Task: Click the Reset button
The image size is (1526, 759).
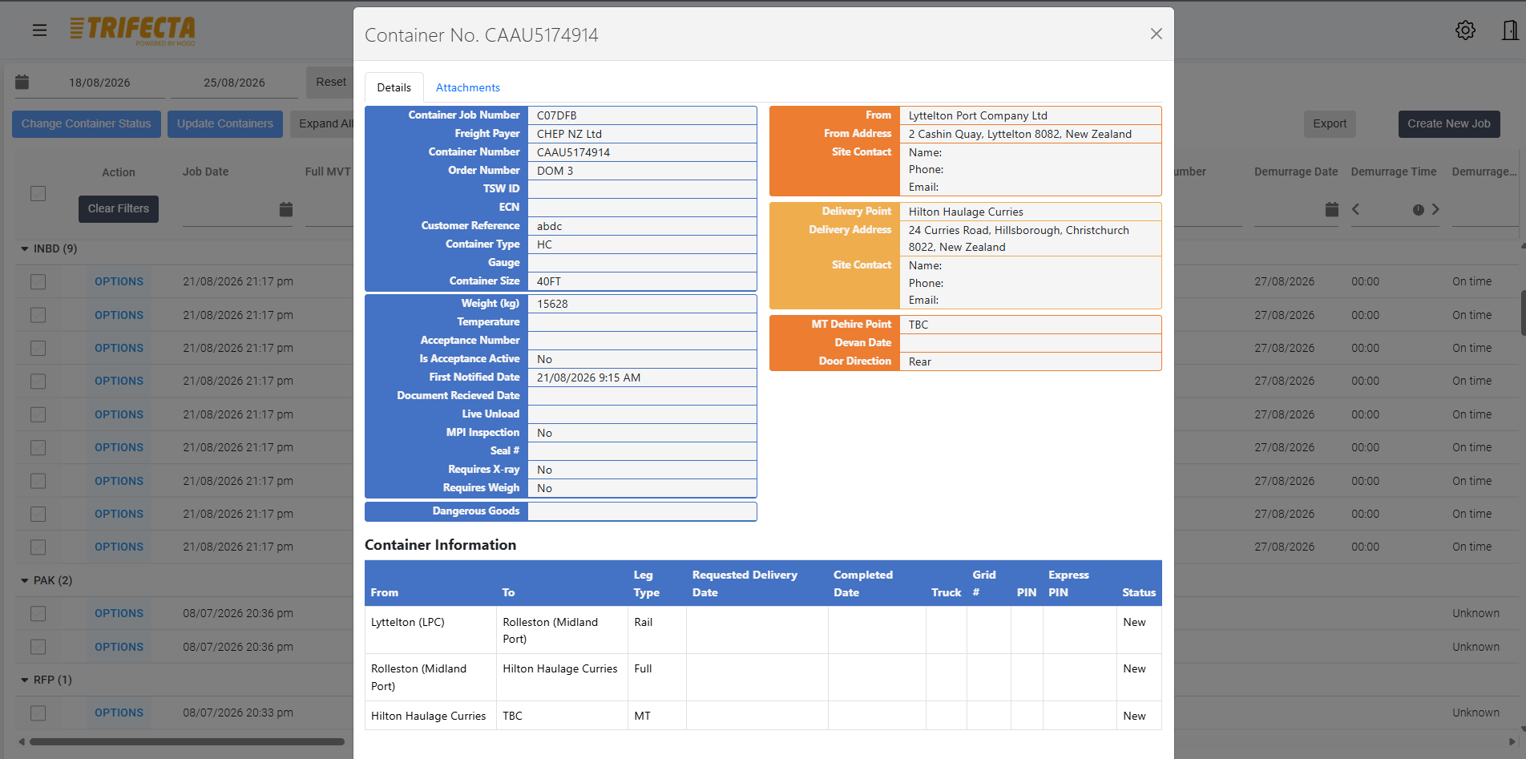Action: pos(330,82)
